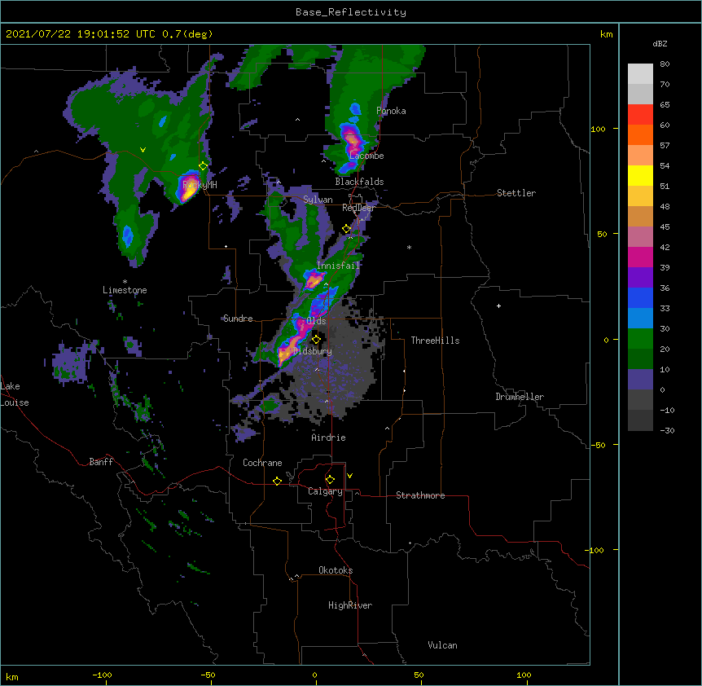This screenshot has width=702, height=686.
Task: Click the km unit label at top right
Action: coord(606,34)
